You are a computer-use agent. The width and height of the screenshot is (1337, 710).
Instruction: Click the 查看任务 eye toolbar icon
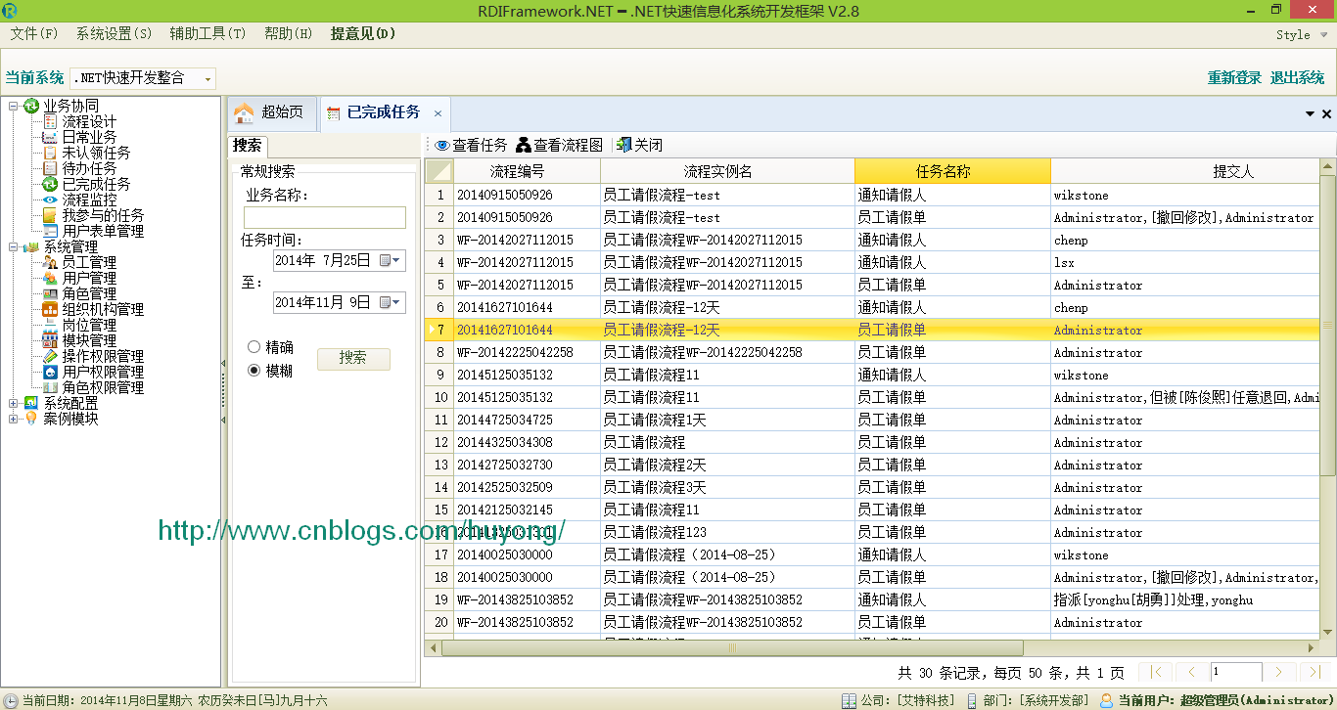pos(442,145)
